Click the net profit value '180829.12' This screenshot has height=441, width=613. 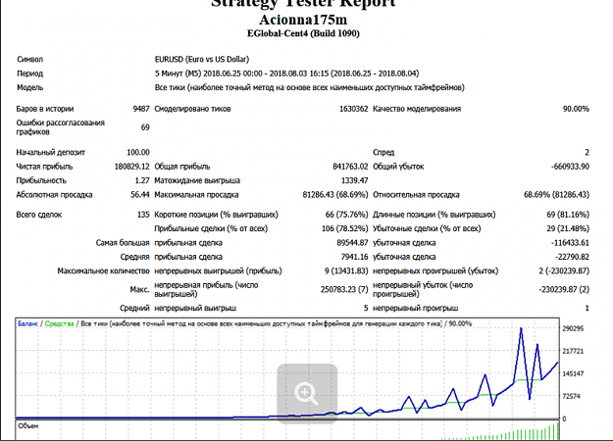[x=131, y=167]
